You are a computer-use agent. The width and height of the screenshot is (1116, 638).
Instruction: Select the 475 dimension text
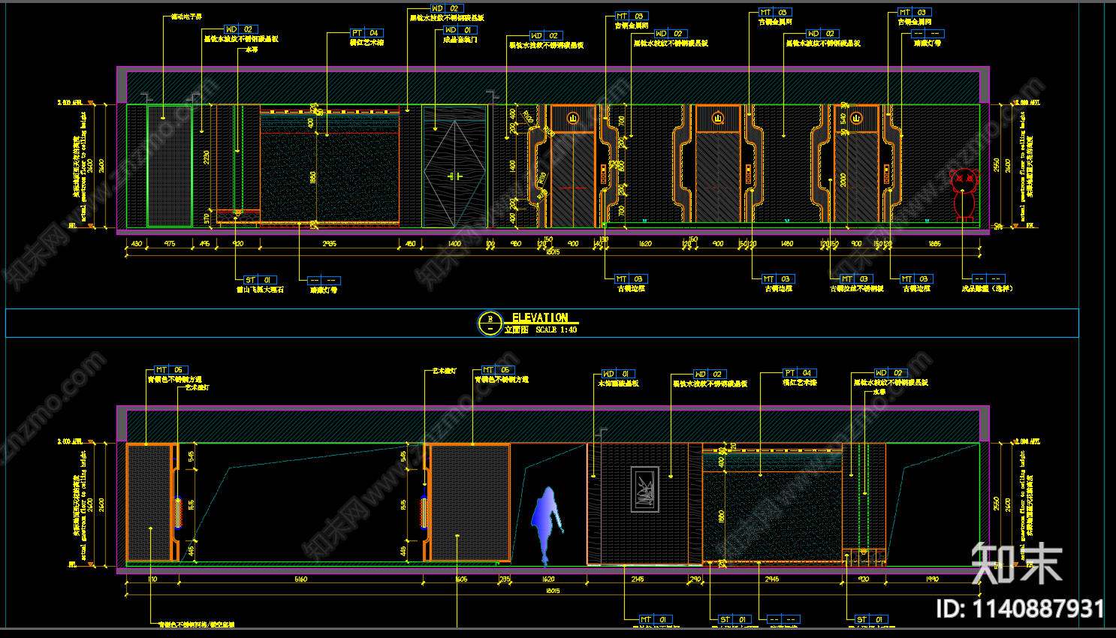[x=170, y=244]
